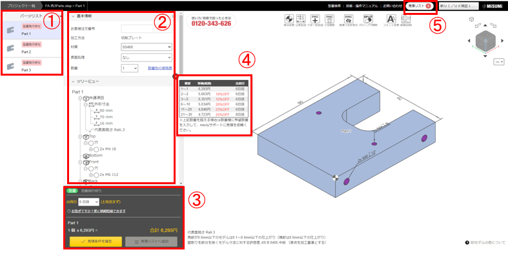Click the お急ぎですか shorten delivery link
The width and height of the screenshot is (508, 254).
[99, 211]
